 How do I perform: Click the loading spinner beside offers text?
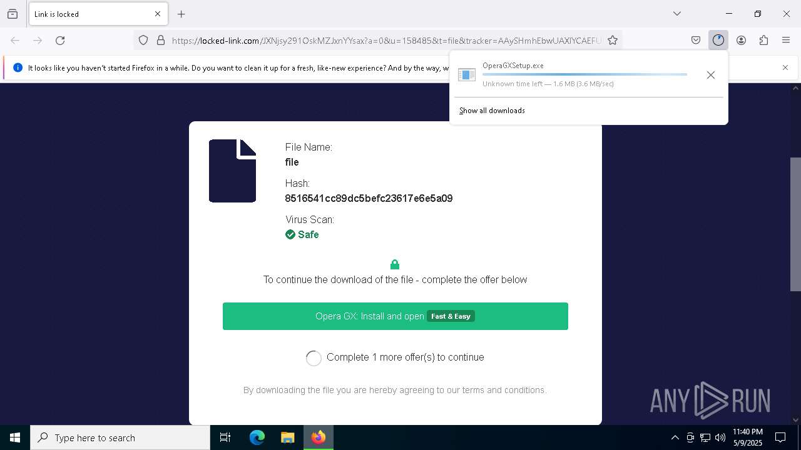pos(314,358)
